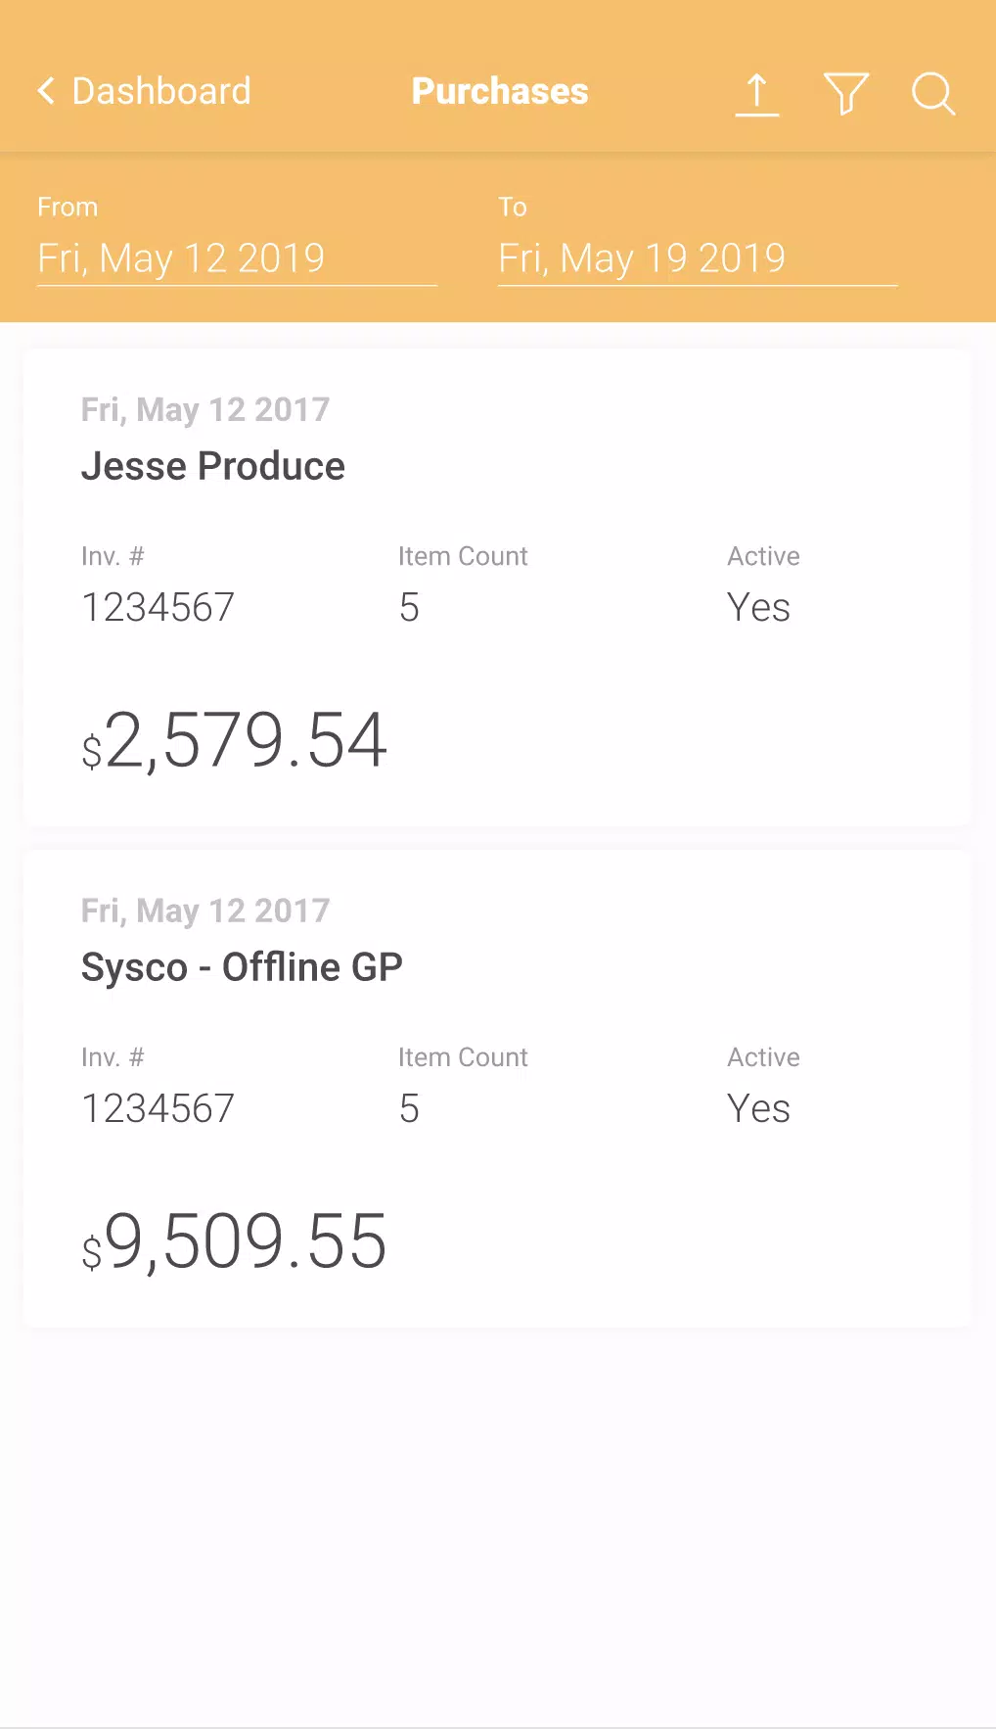The image size is (996, 1729).
Task: Tap Sysco Item Count value
Action: coord(409,1109)
